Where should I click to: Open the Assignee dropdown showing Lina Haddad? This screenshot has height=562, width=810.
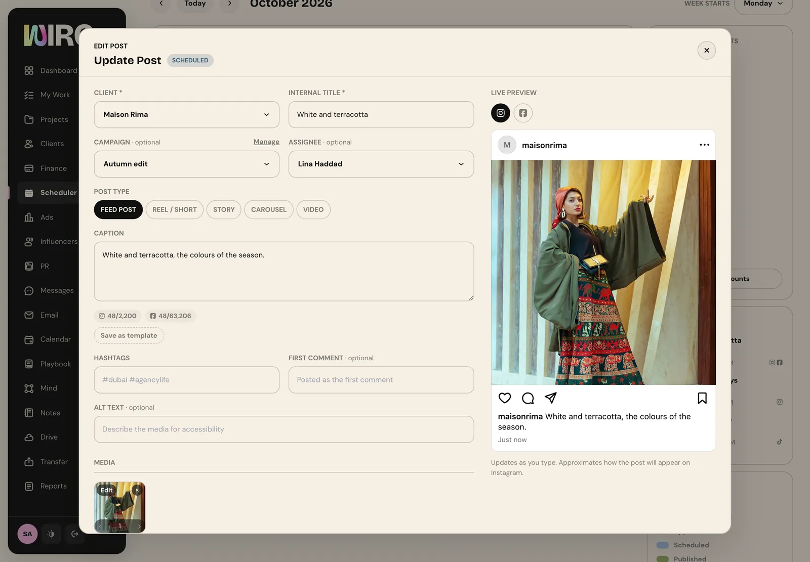click(x=381, y=164)
